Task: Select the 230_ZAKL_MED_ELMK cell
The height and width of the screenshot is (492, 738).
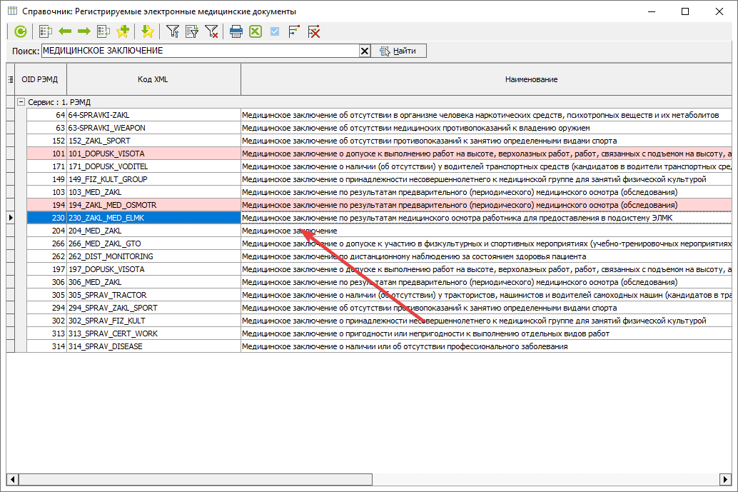Action: click(153, 218)
